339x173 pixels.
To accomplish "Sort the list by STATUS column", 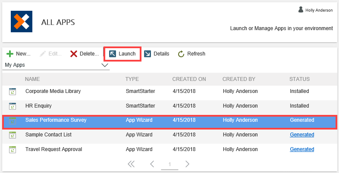I will pos(299,79).
